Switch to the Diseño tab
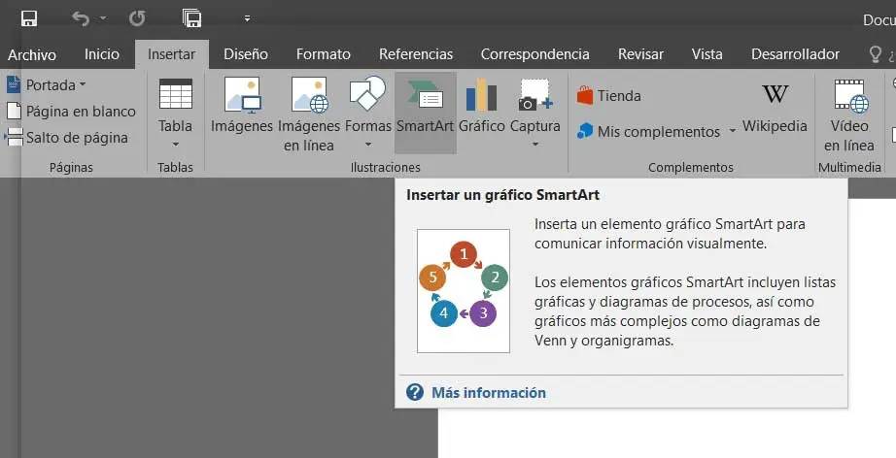The width and height of the screenshot is (896, 458). (x=246, y=54)
